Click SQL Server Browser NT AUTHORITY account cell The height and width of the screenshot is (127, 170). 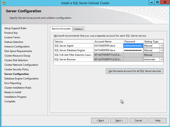(x=108, y=60)
